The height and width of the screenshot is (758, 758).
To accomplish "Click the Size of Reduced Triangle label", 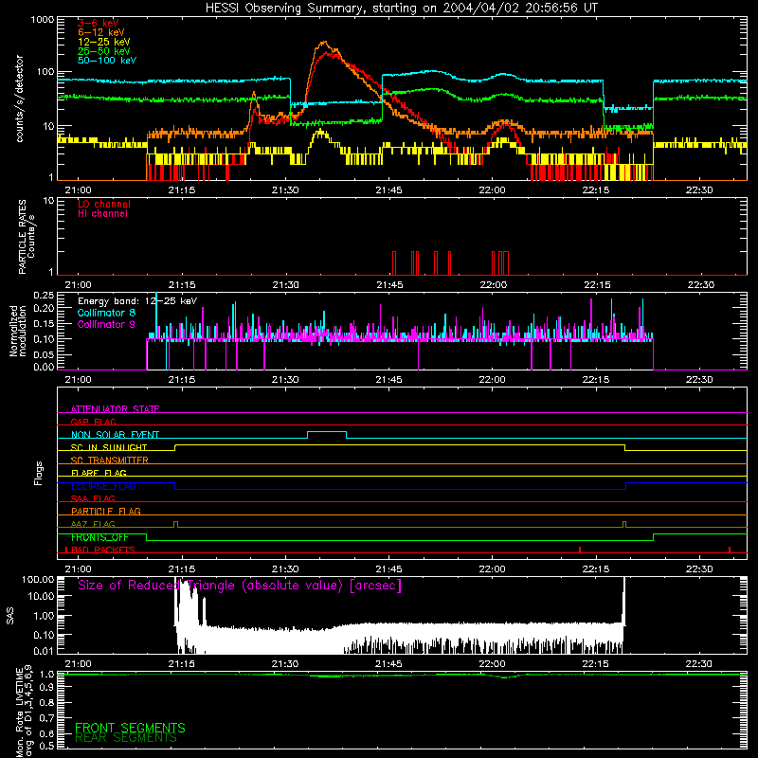I will (240, 586).
